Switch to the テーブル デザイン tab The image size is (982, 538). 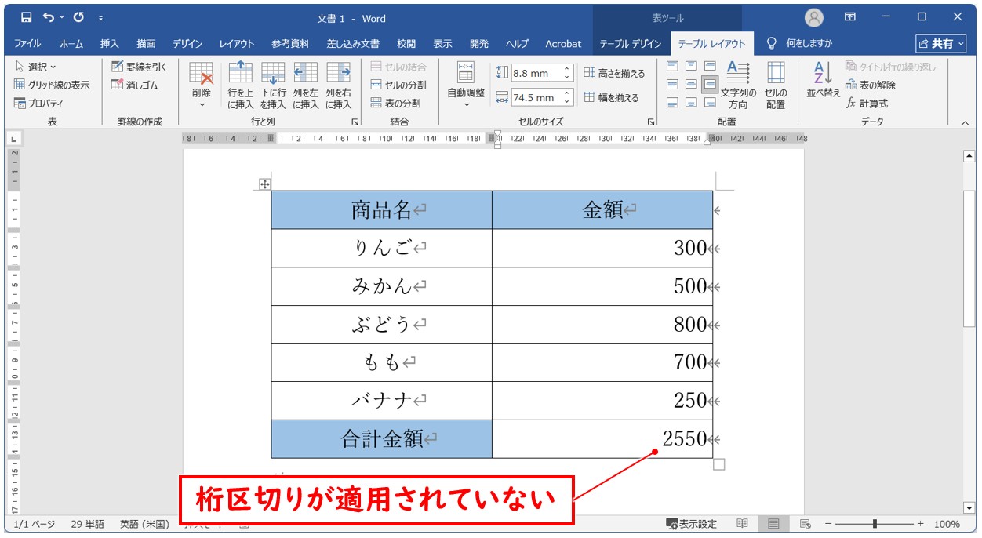point(631,44)
